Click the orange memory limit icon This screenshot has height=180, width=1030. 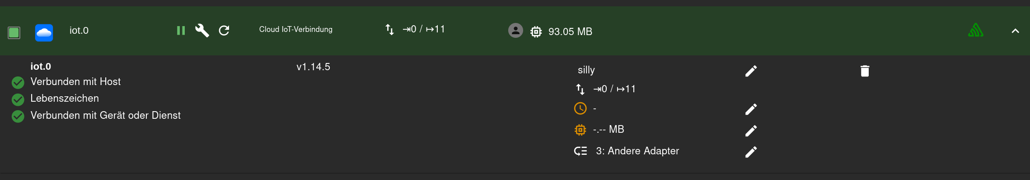(x=580, y=130)
